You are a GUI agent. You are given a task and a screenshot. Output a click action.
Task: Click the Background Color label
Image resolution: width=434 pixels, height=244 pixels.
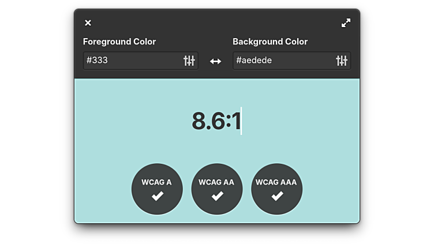(x=270, y=42)
